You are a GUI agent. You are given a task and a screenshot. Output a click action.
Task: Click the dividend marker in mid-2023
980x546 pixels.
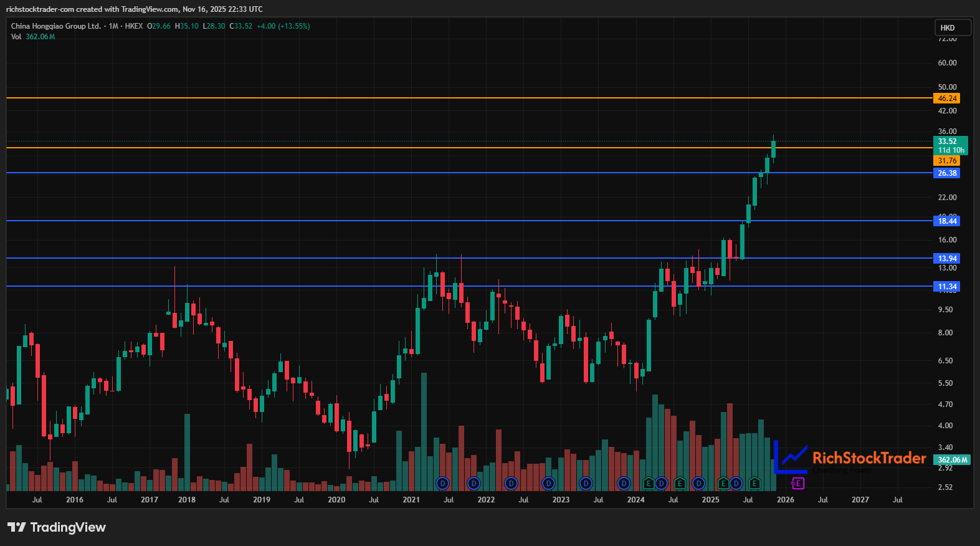(586, 483)
